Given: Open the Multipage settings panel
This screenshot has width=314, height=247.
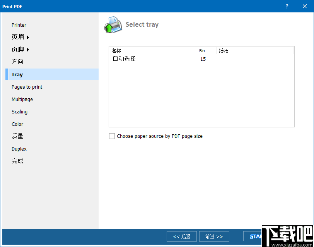Looking at the screenshot, I should pyautogui.click(x=22, y=99).
